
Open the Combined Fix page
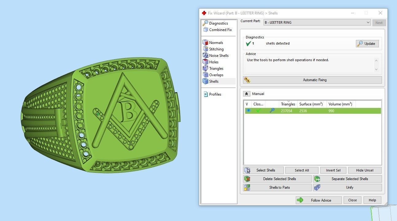pos(220,30)
